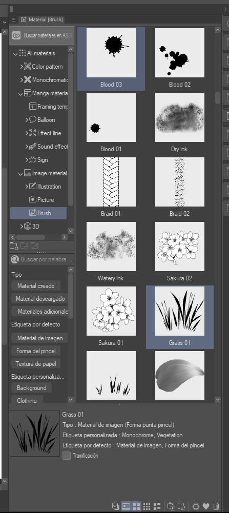229x513 pixels.
Task: Click the folder tree scroll right arrow
Action: [x=65, y=237]
